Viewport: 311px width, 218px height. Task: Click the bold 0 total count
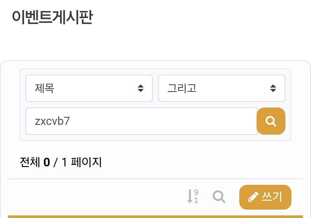(x=47, y=163)
